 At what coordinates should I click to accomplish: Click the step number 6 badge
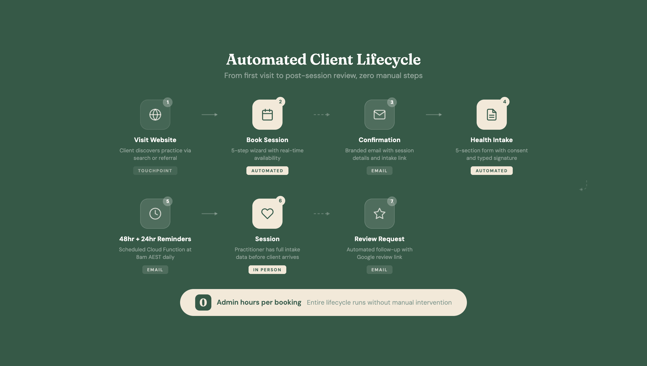point(280,201)
